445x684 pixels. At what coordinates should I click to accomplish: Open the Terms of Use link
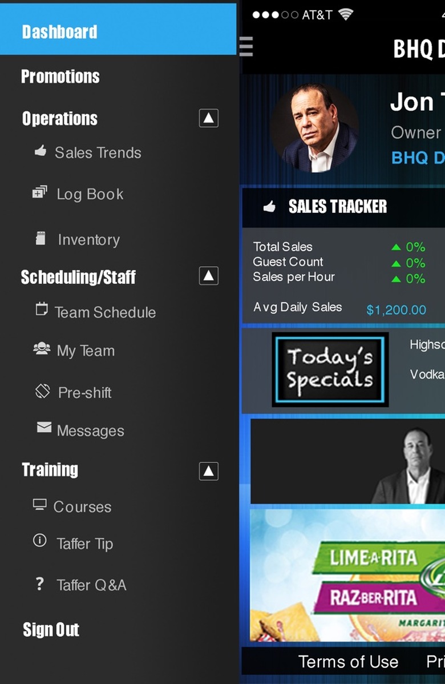click(x=348, y=662)
